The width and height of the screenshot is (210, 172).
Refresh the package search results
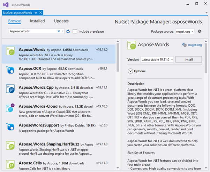[68, 31]
